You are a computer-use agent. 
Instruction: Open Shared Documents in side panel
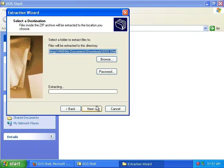point(26,118)
